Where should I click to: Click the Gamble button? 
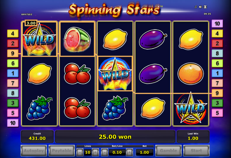169,151
